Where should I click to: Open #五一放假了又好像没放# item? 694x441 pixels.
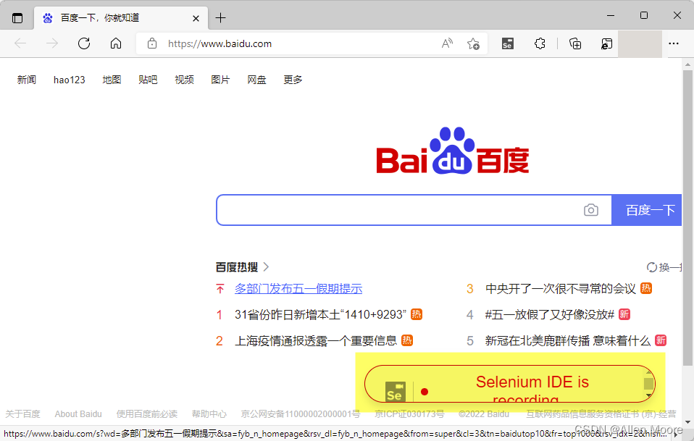click(x=550, y=314)
